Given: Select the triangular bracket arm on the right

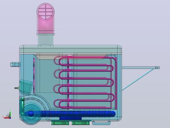Looking at the screenshot, I should pyautogui.click(x=141, y=78).
